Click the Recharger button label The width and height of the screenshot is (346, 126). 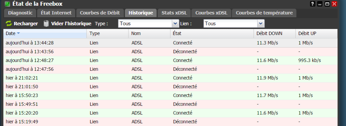(26, 24)
